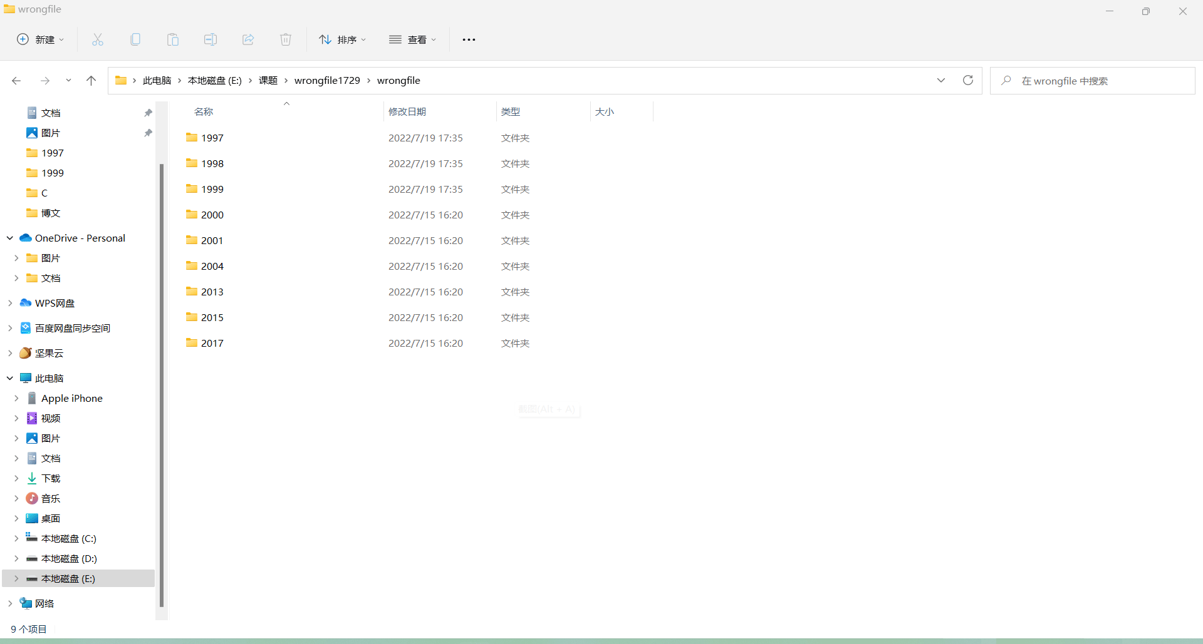1203x644 pixels.
Task: Select the 1997 folder in file list
Action: (x=205, y=138)
